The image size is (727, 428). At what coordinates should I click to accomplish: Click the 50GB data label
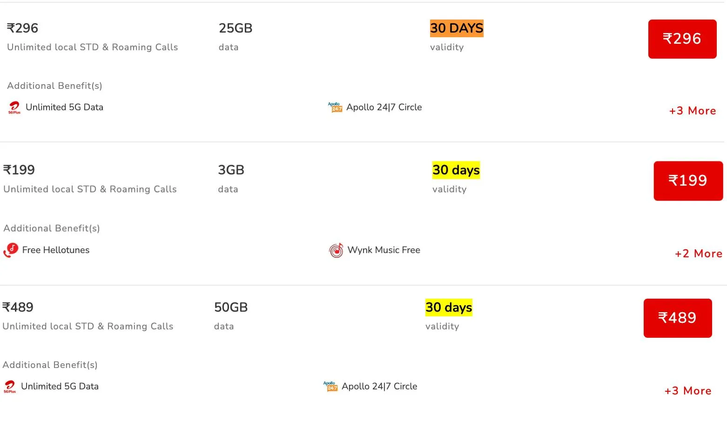(x=231, y=308)
